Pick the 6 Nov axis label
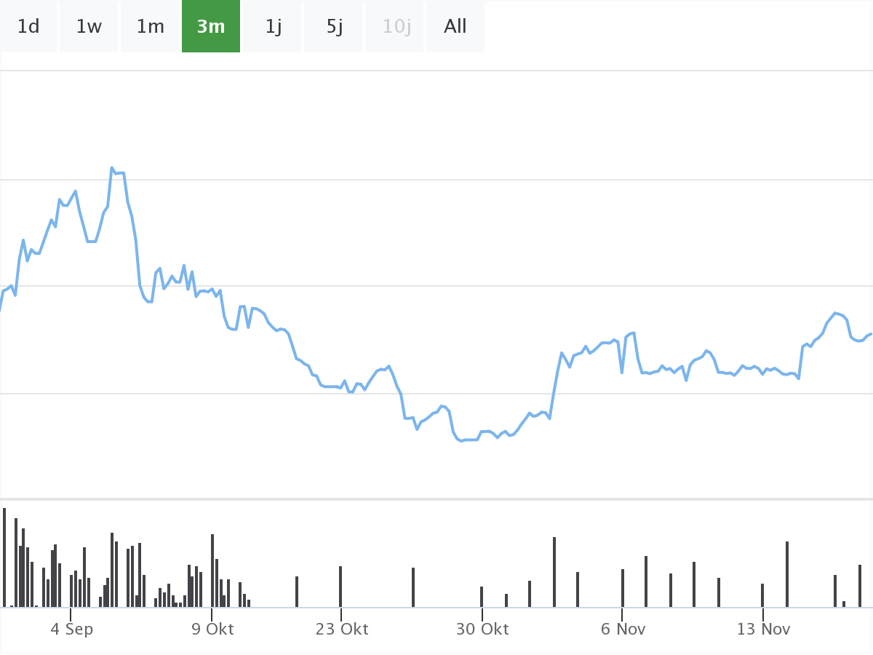Viewport: 873px width, 655px height. click(x=623, y=629)
